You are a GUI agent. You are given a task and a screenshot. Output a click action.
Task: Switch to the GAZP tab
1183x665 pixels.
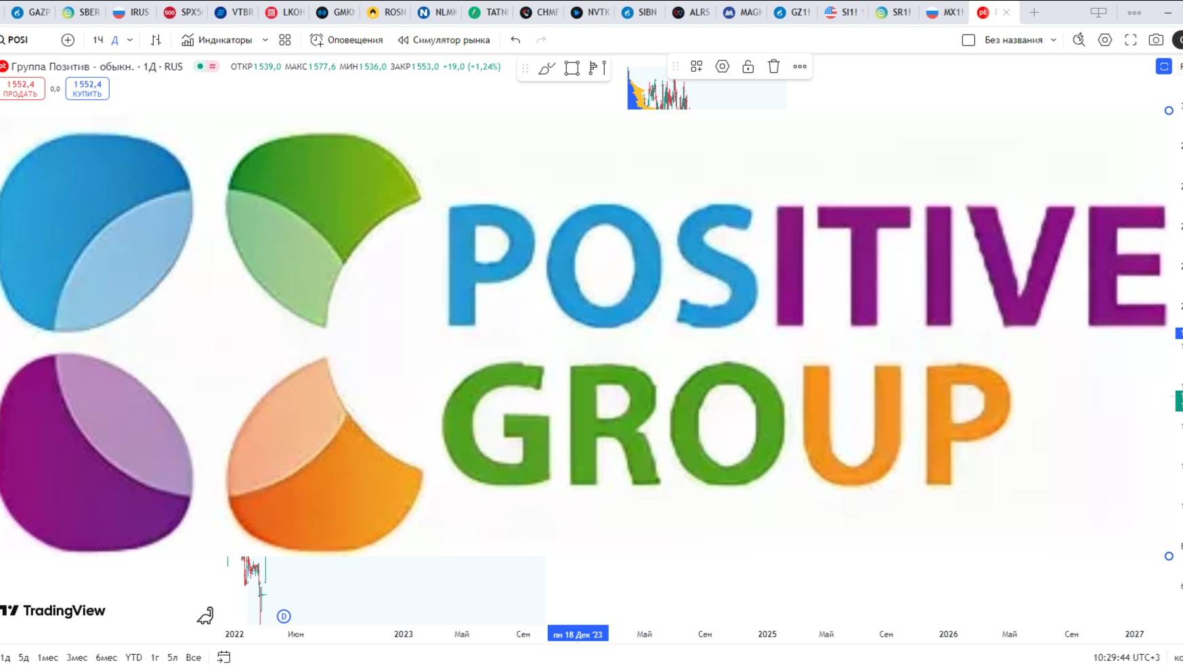[31, 12]
